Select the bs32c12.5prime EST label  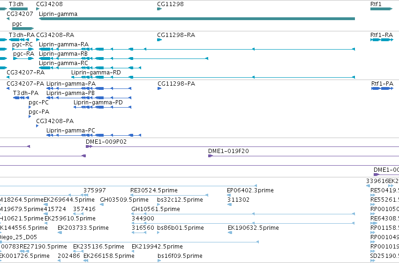click(180, 200)
